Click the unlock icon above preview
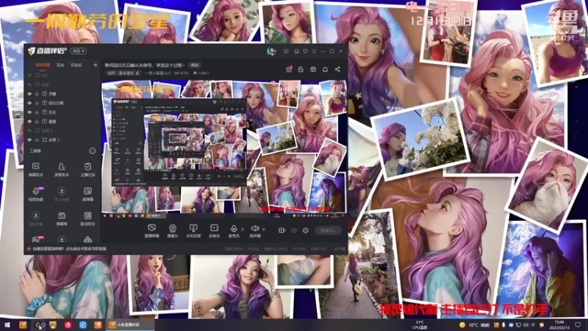The image size is (588, 331). click(x=301, y=69)
